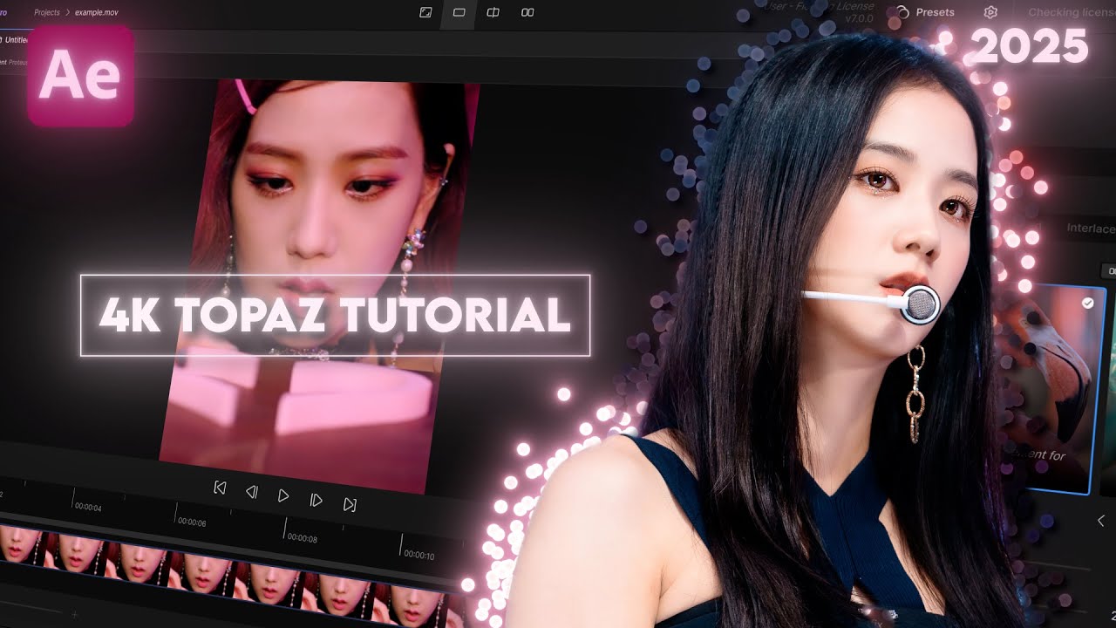The width and height of the screenshot is (1116, 628).
Task: Step forward one frame
Action: (316, 500)
